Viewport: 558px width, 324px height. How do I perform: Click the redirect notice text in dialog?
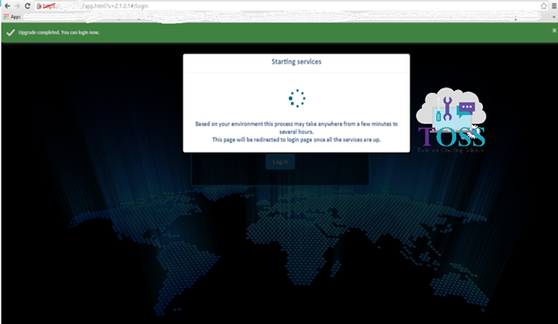[297, 139]
